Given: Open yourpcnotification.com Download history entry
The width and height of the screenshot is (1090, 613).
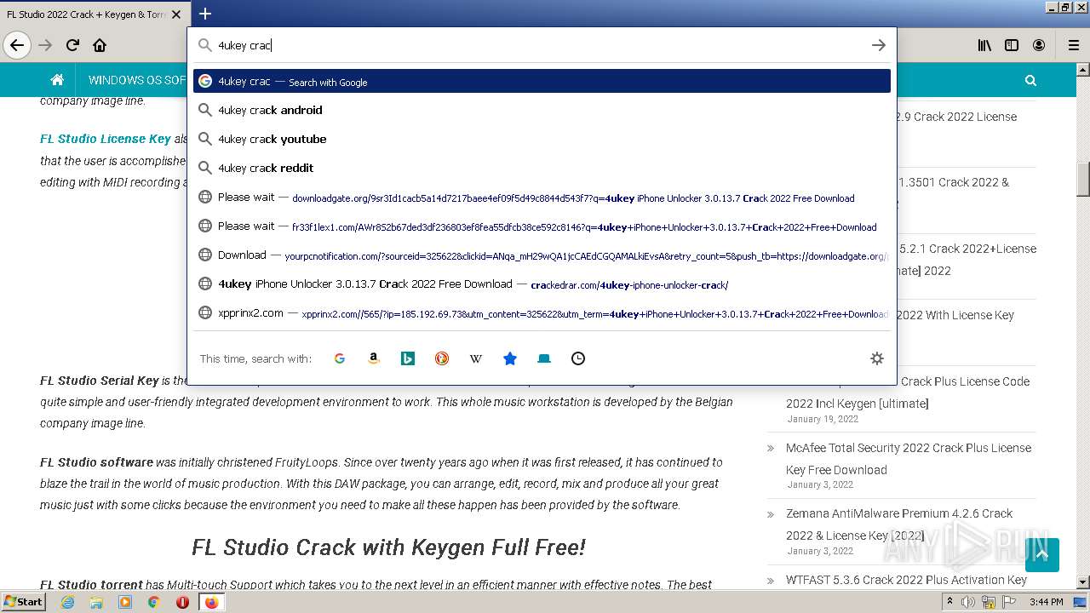Looking at the screenshot, I should pyautogui.click(x=542, y=255).
